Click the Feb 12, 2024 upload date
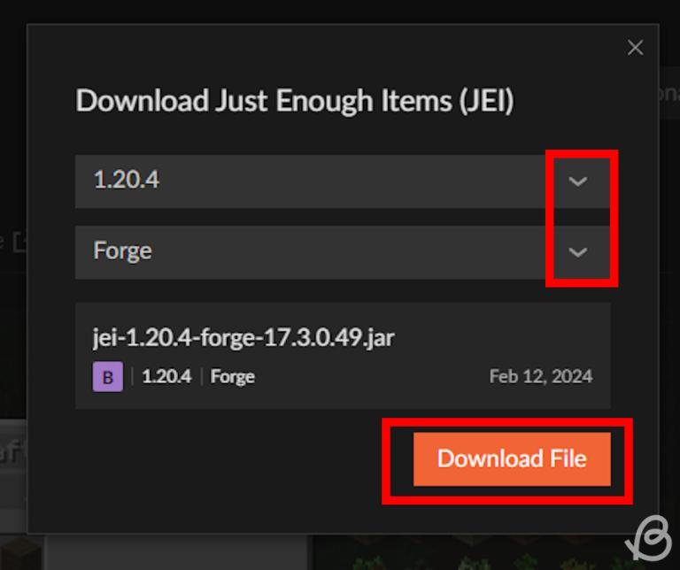Screen dimensions: 680x570 coord(541,377)
